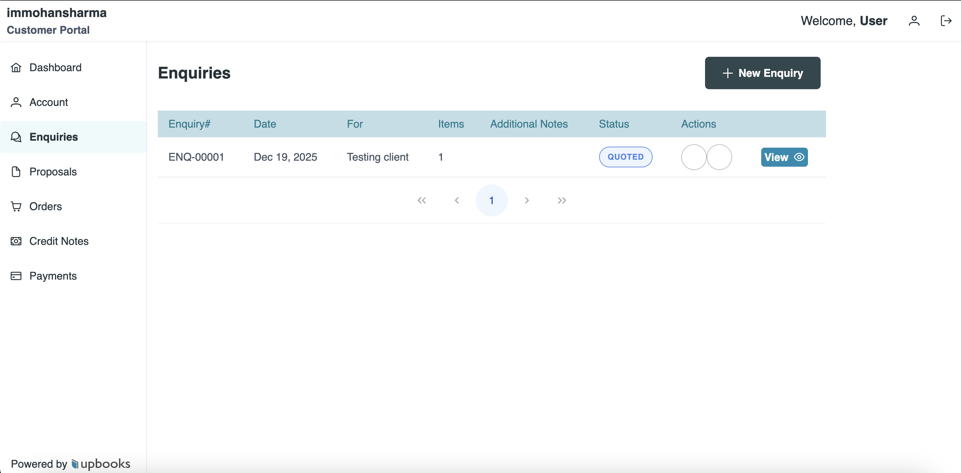Select the Account icon in the sidebar
The image size is (961, 473).
tap(16, 102)
